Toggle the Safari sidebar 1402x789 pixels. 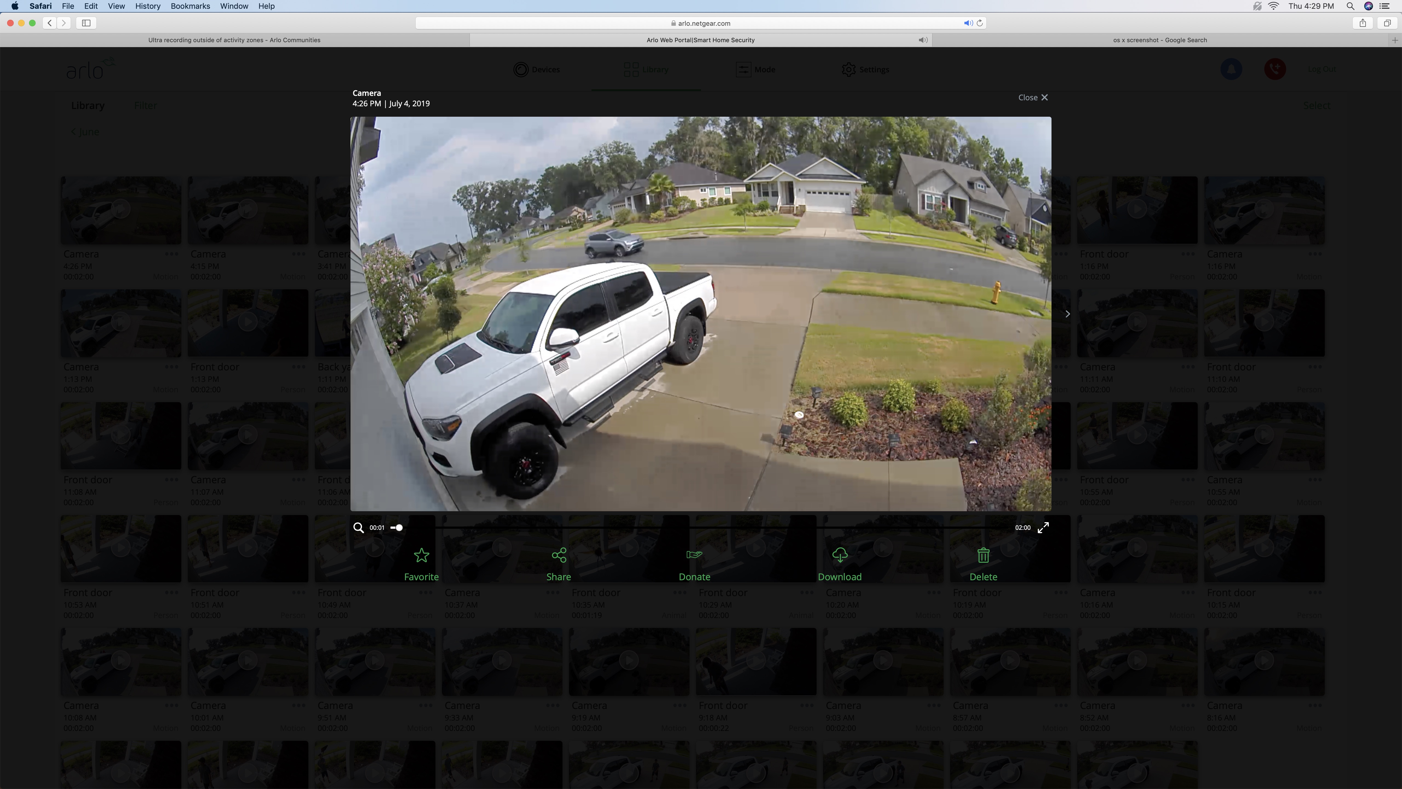[86, 23]
